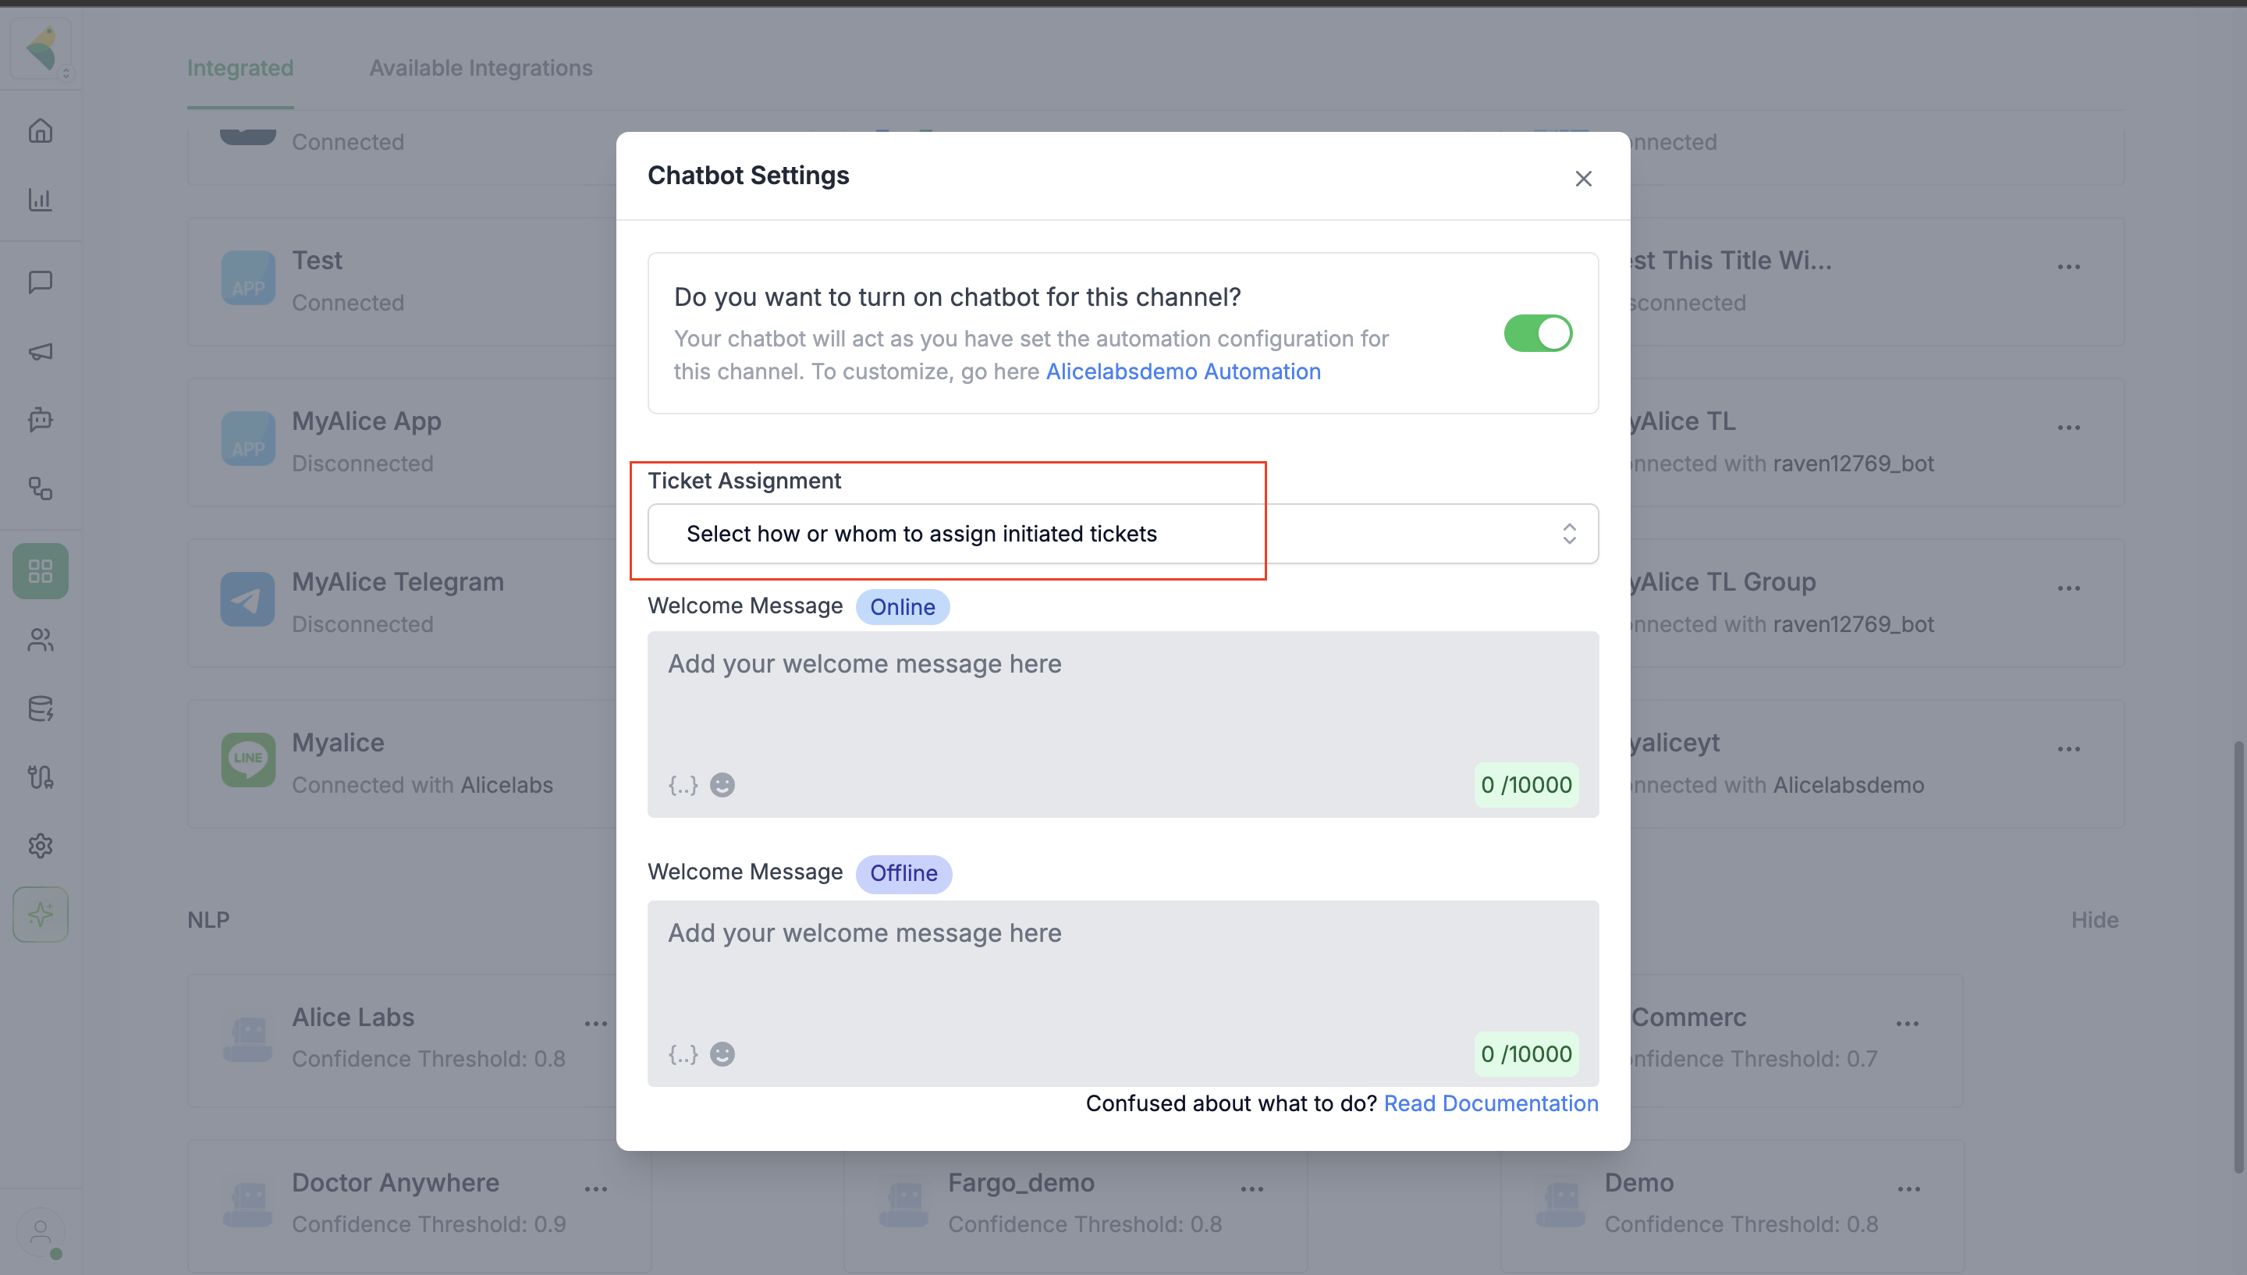Click the bot icon on Fargo_demo card

(904, 1204)
